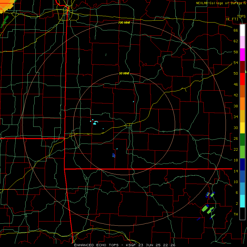
Task: Click the bright red 46-50 kft legend swatch
Action: click(x=242, y=79)
